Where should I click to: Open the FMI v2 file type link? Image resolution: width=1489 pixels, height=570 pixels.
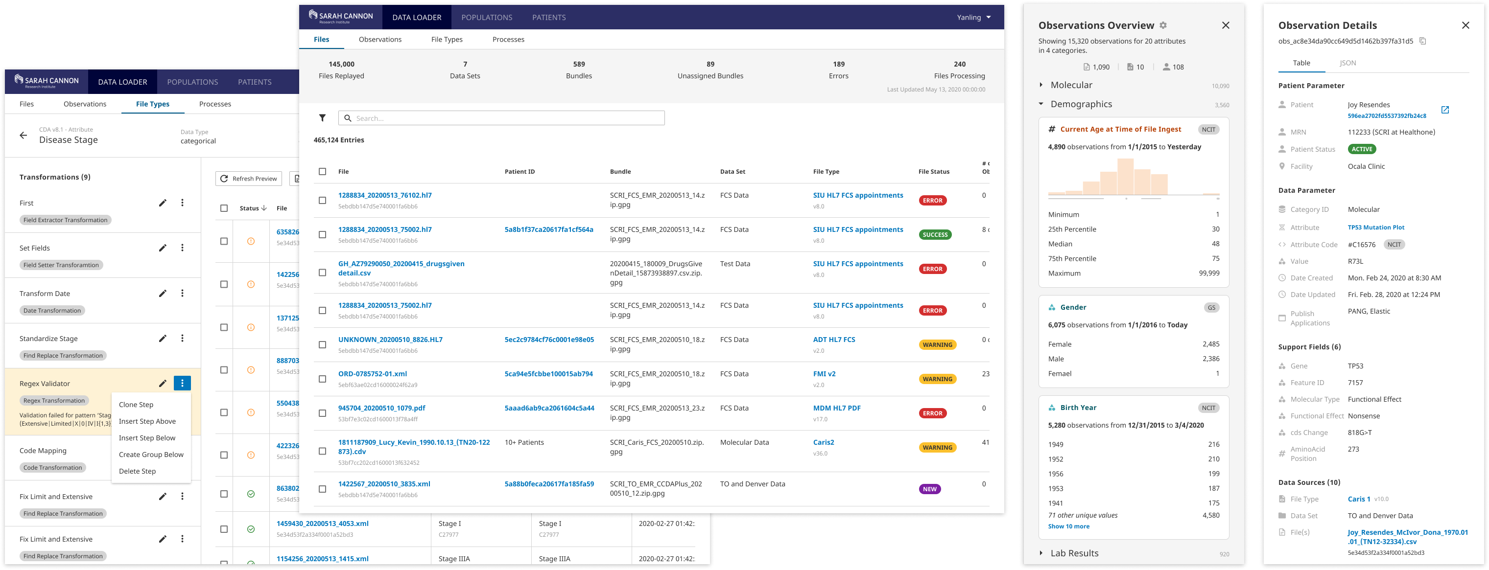(x=824, y=374)
